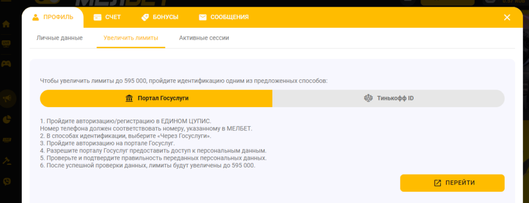Open the phone contact icon in the sidebar
This screenshot has height=203, width=529.
click(x=7, y=181)
